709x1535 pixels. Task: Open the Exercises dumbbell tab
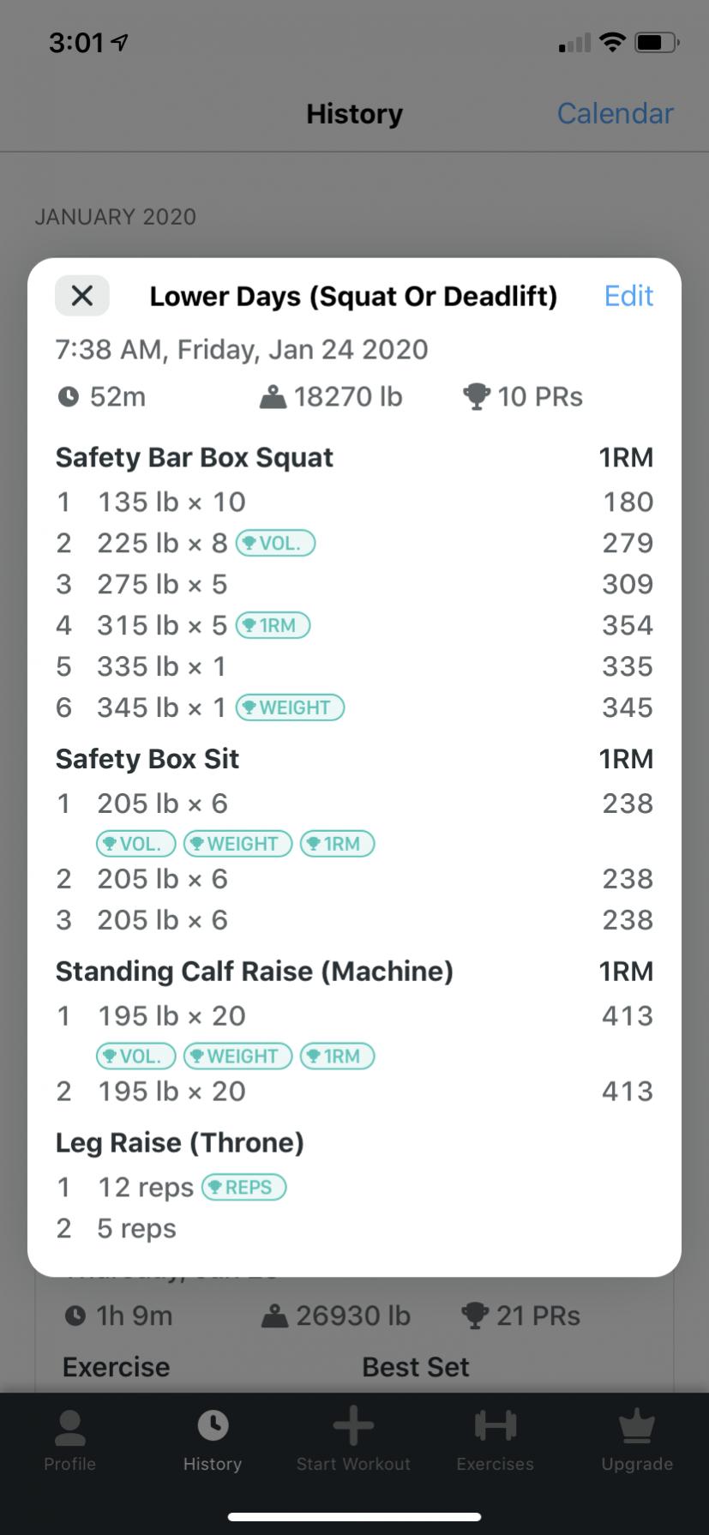(x=496, y=1428)
